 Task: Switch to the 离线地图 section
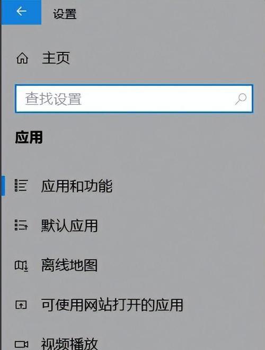69,265
